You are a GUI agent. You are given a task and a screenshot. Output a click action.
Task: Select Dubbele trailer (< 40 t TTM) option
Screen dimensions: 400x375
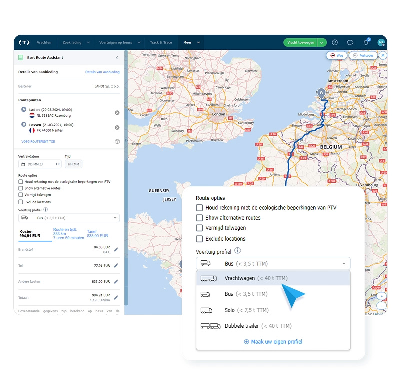[273, 326]
